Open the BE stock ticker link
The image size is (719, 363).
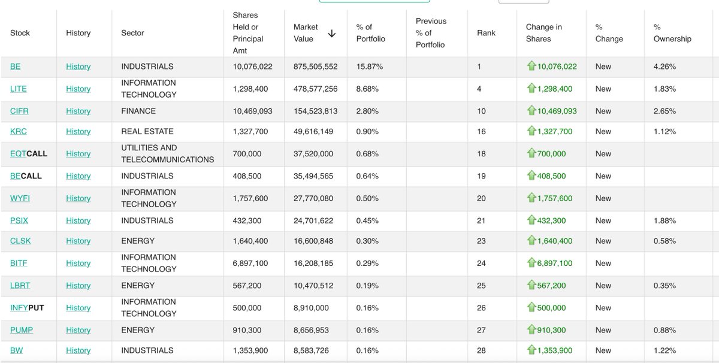[15, 66]
